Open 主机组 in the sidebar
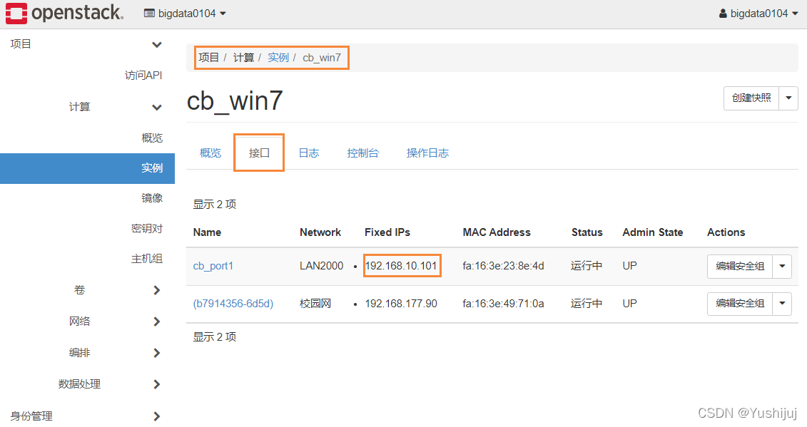Viewport: 807px width, 427px height. [x=147, y=259]
